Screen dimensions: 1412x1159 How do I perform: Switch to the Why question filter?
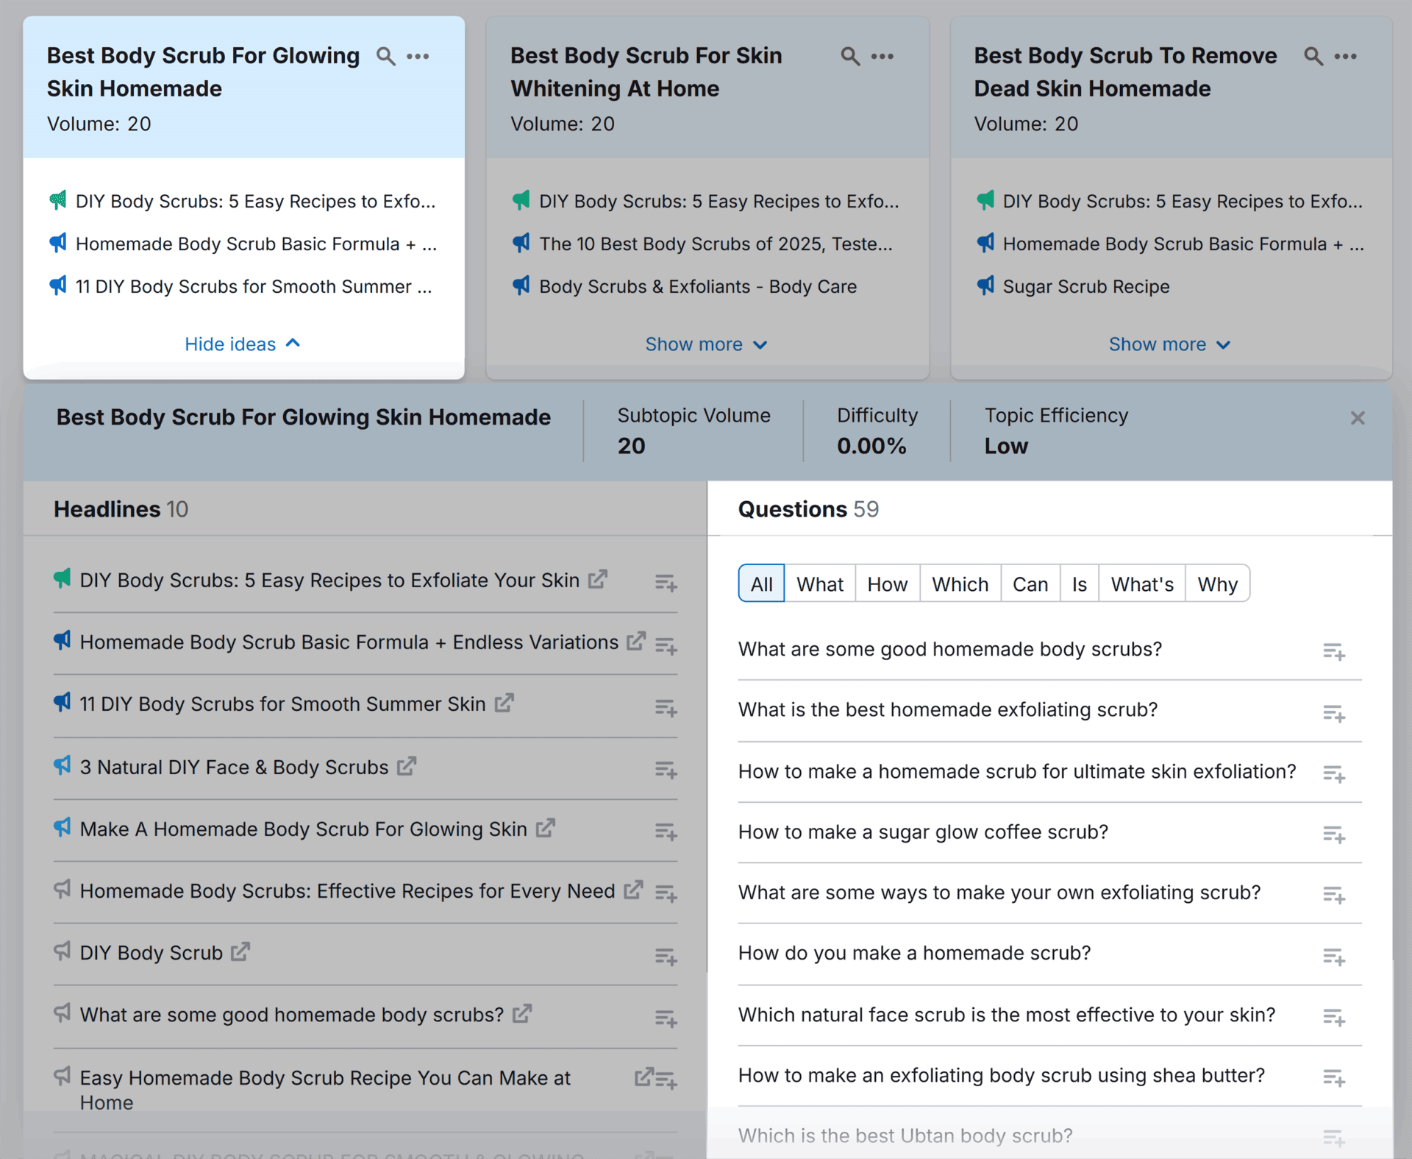click(x=1217, y=584)
